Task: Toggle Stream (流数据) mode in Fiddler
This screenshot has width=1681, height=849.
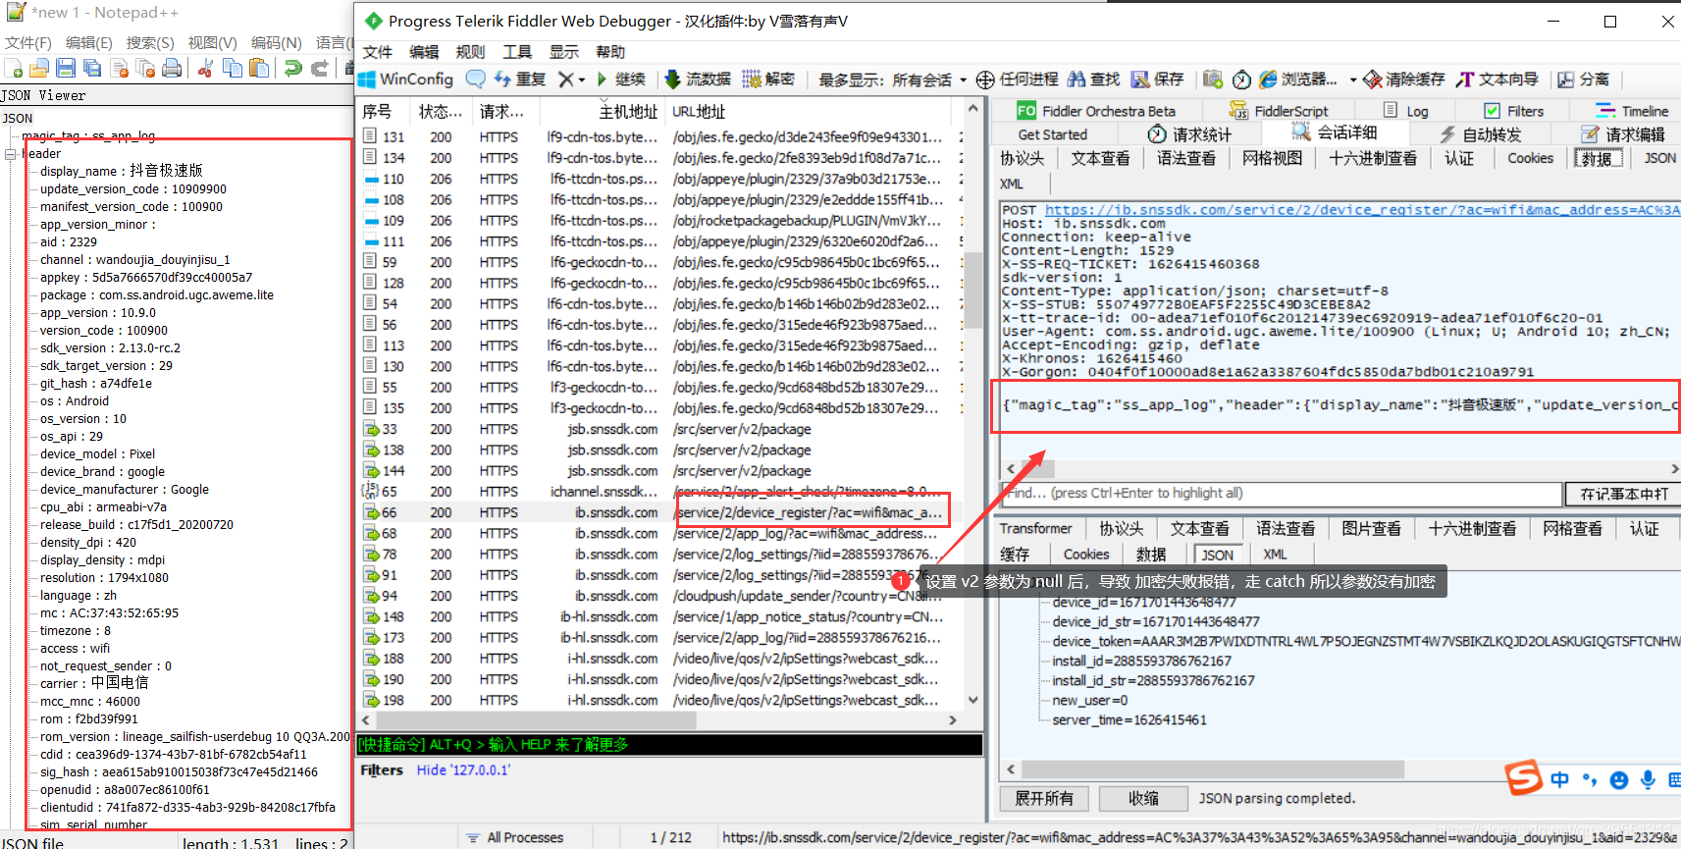Action: point(698,80)
